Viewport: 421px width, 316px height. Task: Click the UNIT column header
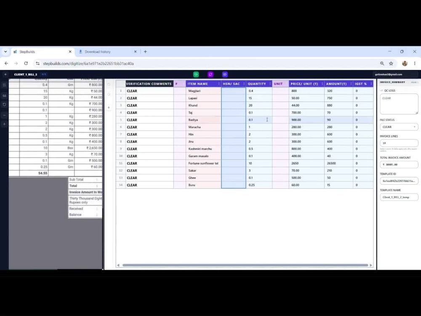(x=280, y=84)
